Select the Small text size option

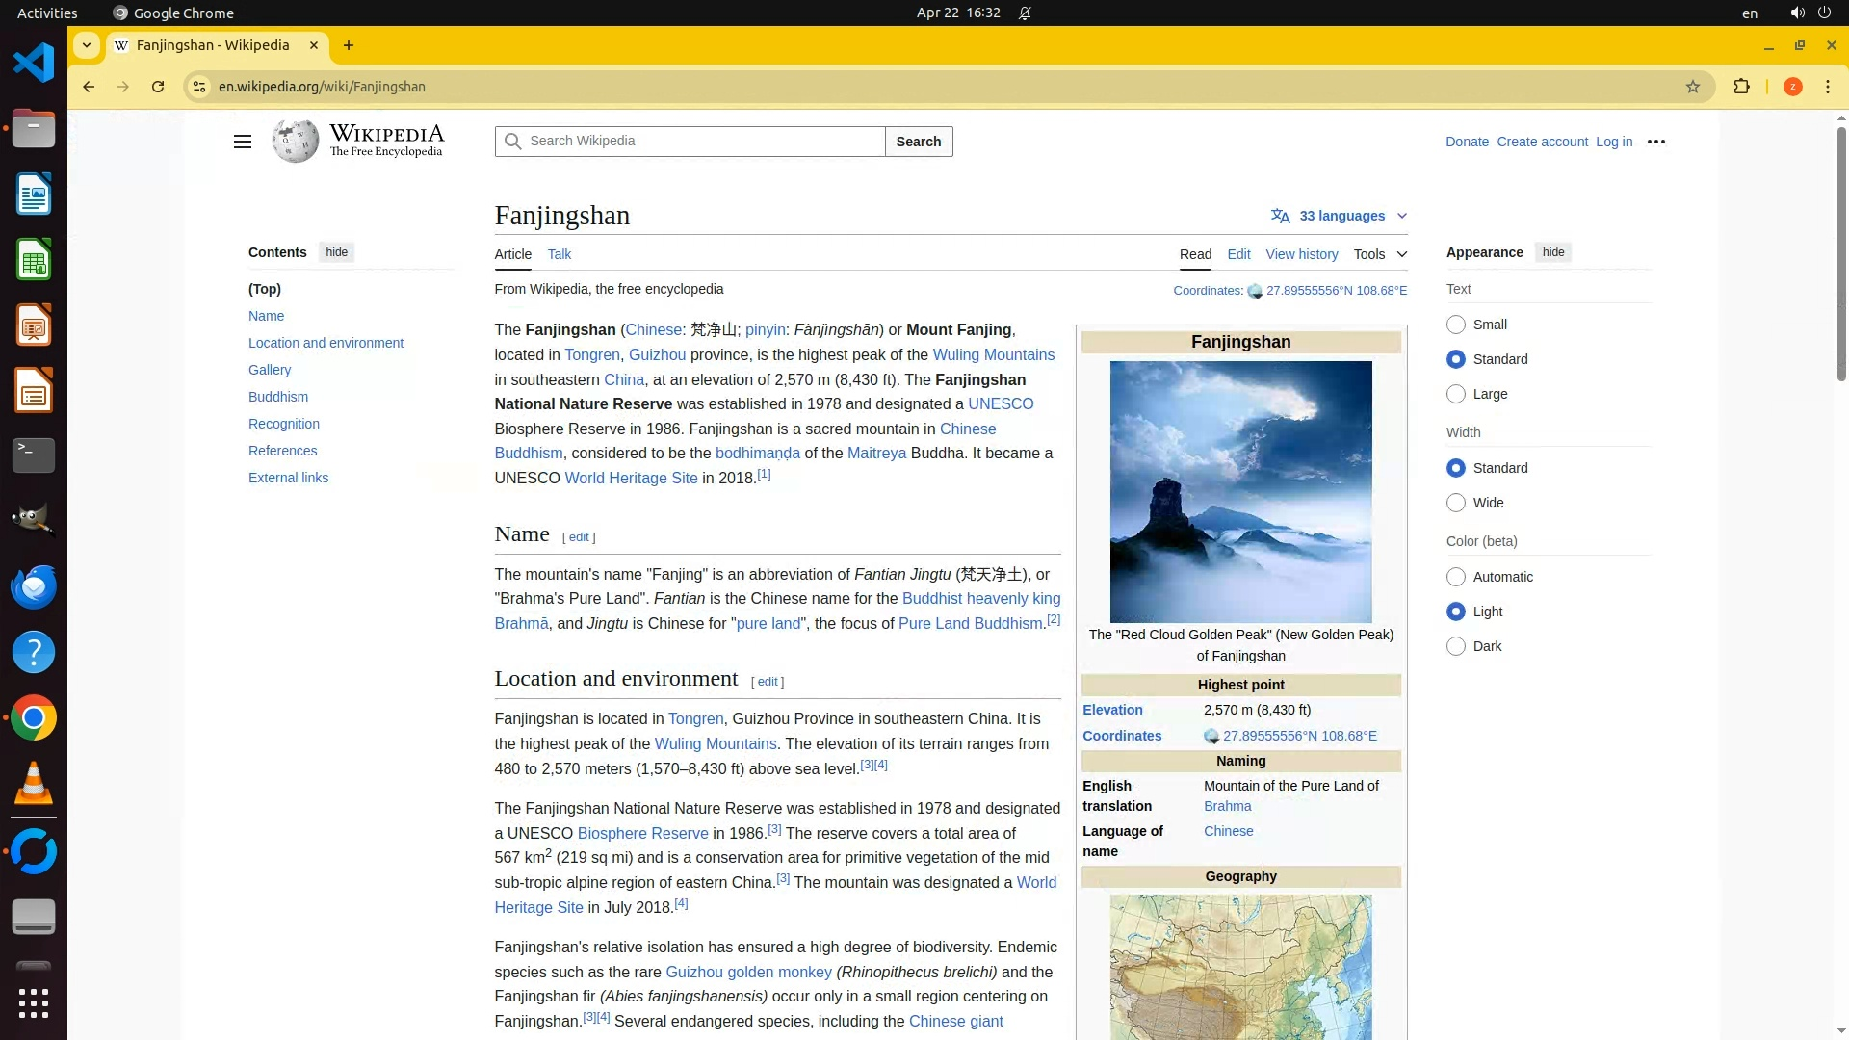point(1455,325)
